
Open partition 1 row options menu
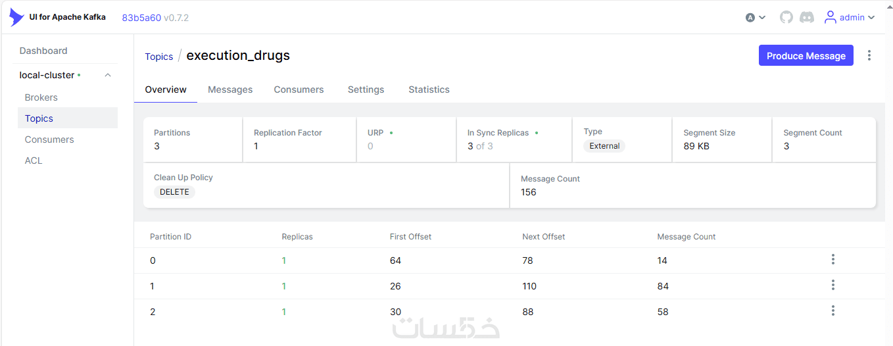click(x=833, y=285)
